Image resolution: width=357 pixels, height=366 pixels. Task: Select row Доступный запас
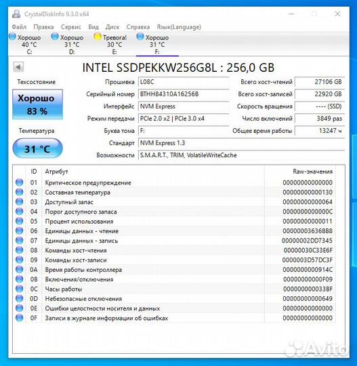coord(174,202)
